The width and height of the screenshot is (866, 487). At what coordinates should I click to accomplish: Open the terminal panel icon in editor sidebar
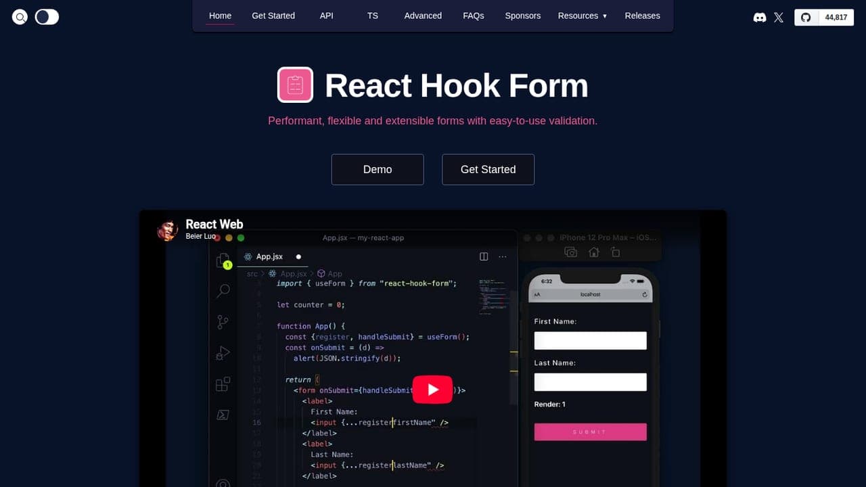[223, 415]
